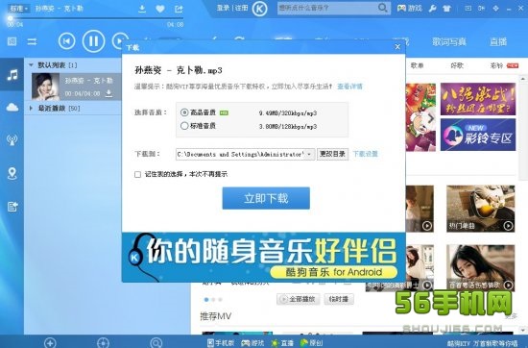Check 记住我的选择 checkbox

[x=137, y=174]
